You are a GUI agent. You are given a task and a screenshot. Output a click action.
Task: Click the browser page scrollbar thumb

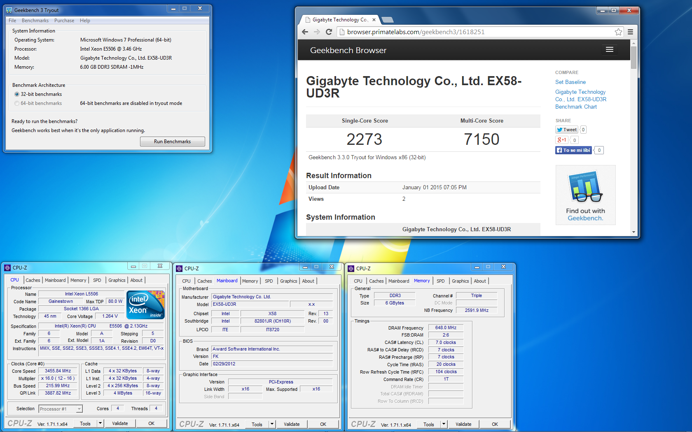click(634, 57)
